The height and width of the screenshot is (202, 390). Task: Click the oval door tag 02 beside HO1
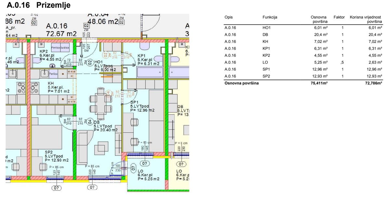pyautogui.click(x=90, y=62)
